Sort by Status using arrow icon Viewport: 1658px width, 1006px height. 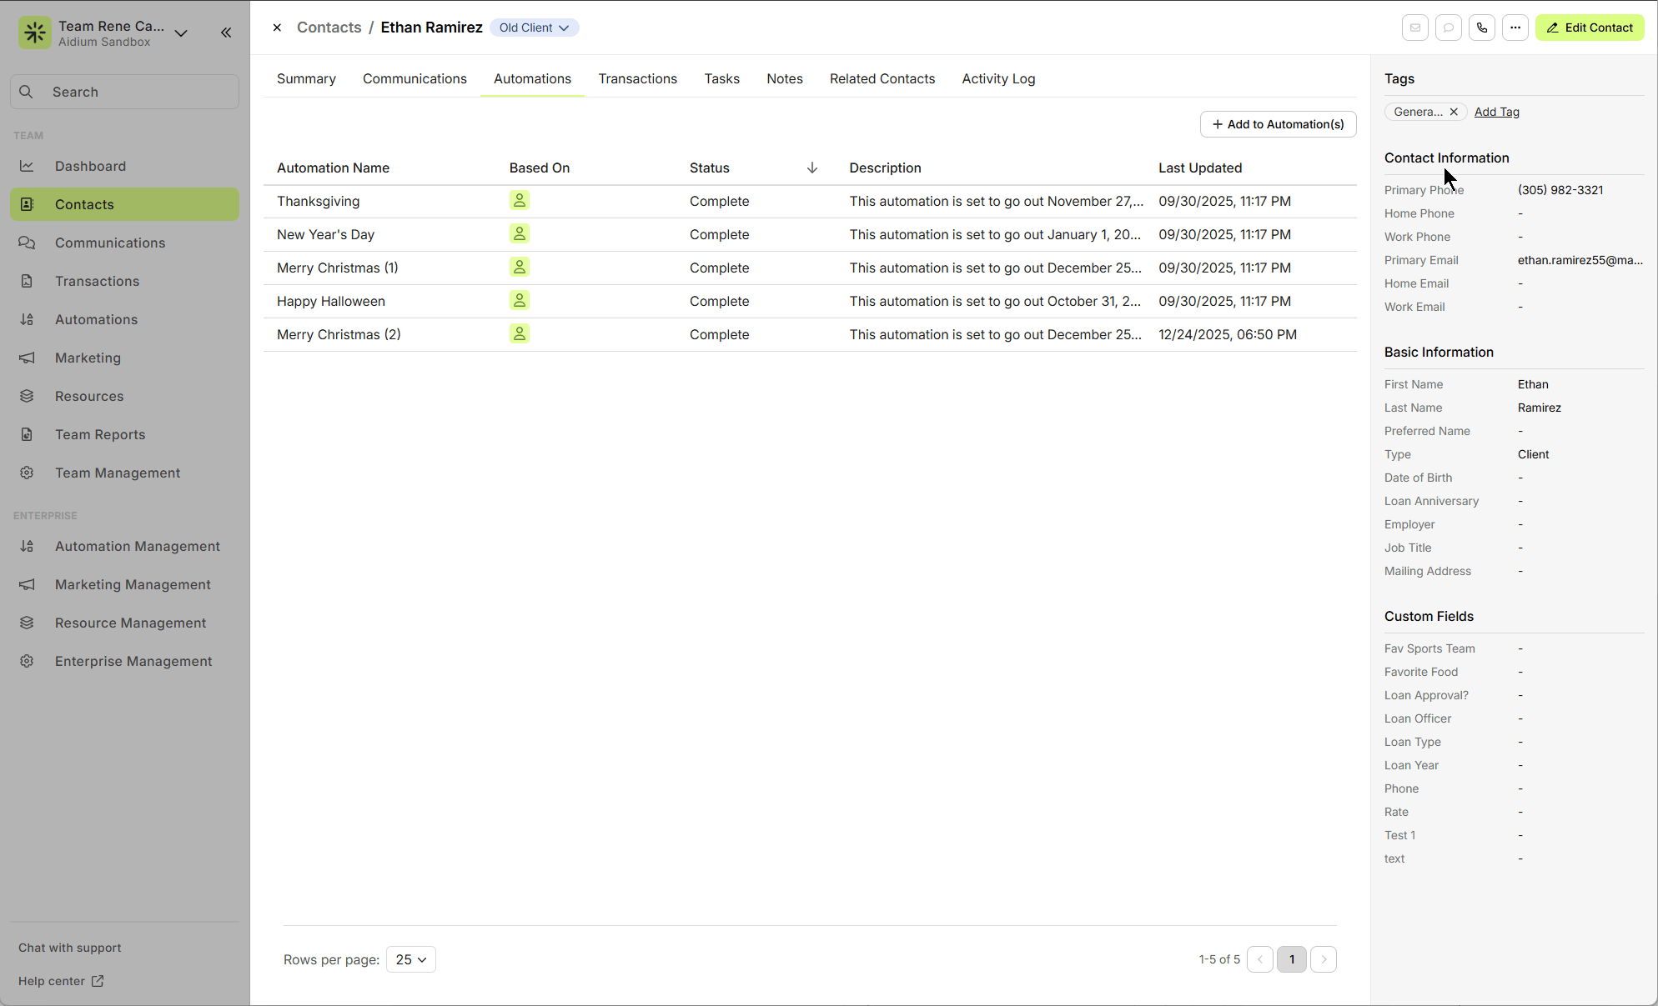tap(812, 168)
